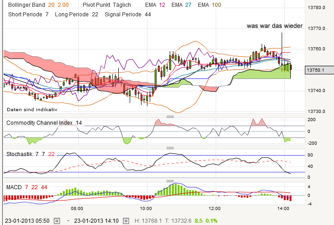Click the 13770.0 price axis label
This screenshot has height=225, width=334.
click(317, 29)
